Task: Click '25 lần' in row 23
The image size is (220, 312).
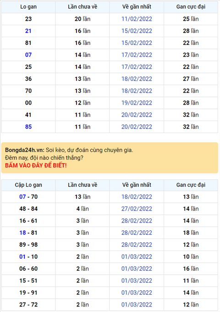Action: point(191,19)
